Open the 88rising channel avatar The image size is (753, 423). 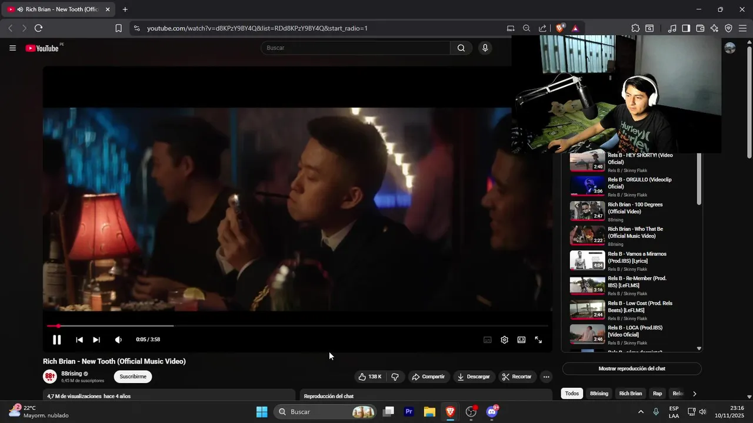tap(50, 377)
